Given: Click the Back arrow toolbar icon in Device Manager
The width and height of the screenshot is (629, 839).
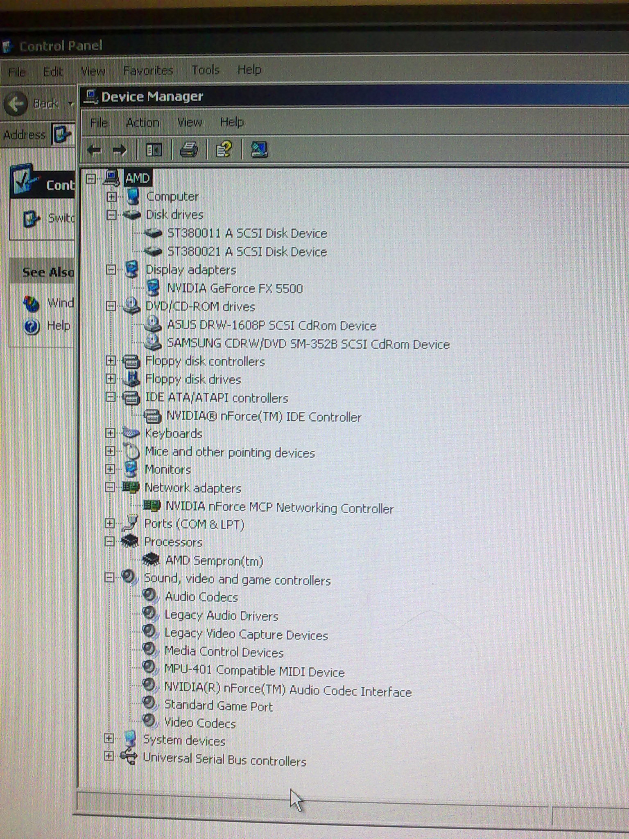Looking at the screenshot, I should 94,150.
